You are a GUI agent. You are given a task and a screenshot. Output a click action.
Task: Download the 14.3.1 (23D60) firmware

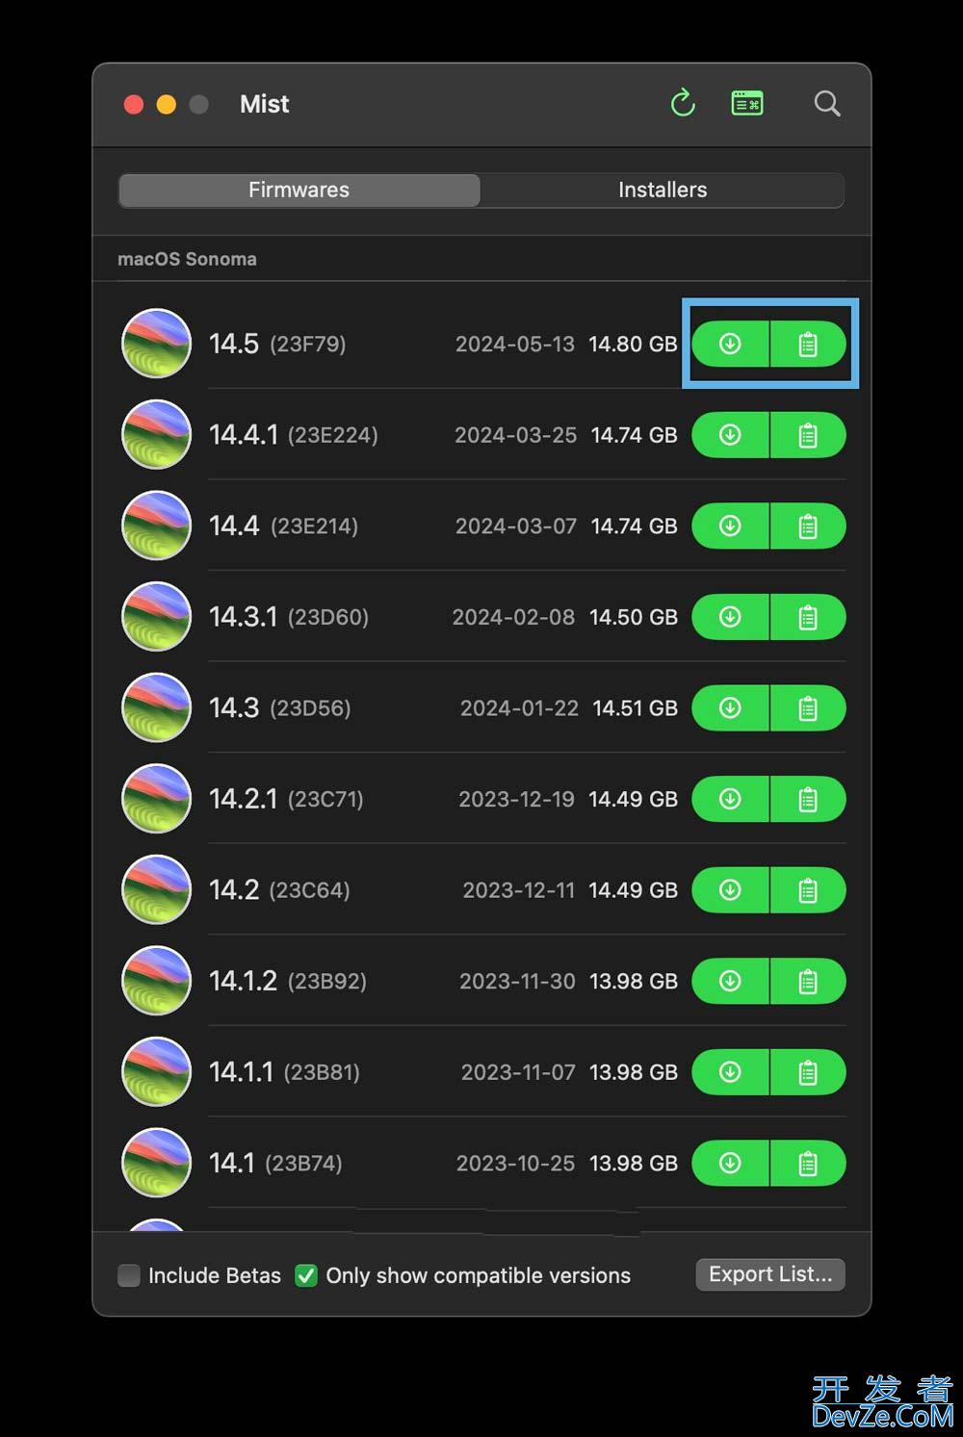(730, 617)
